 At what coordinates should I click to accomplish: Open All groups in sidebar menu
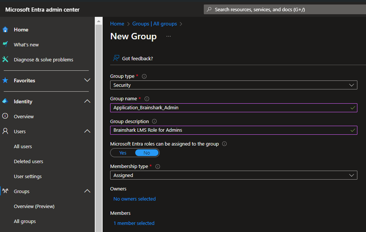tap(25, 221)
